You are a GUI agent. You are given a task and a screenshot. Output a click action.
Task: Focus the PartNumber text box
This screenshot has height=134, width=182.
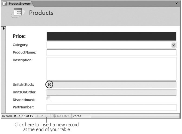[111, 107]
